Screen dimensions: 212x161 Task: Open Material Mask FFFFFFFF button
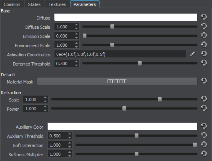[x=117, y=81]
